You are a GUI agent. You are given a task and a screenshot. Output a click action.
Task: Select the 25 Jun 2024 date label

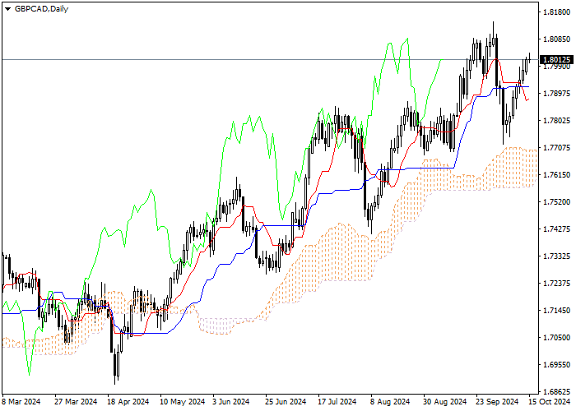point(286,402)
